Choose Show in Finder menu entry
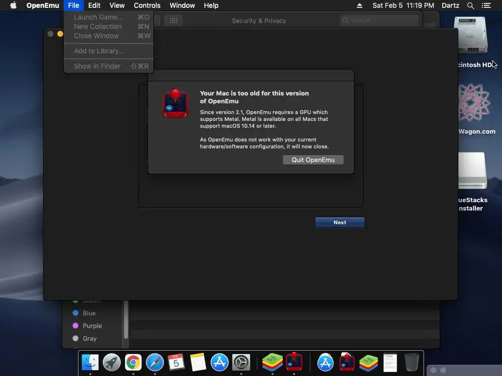Screen dimensions: 502x376 coord(108,66)
